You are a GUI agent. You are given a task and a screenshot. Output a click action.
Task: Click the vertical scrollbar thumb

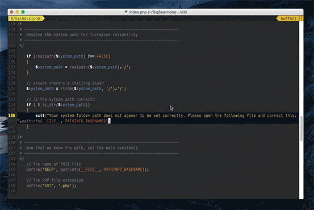(302, 128)
